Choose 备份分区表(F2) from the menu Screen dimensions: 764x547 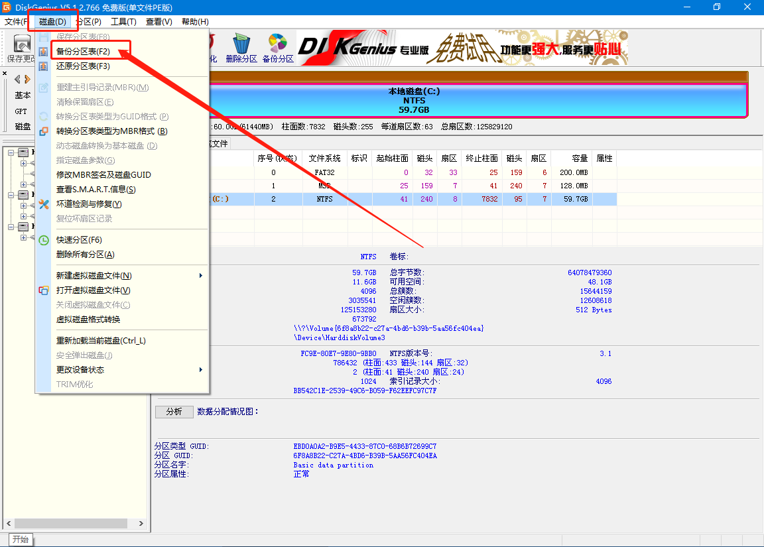click(x=83, y=51)
